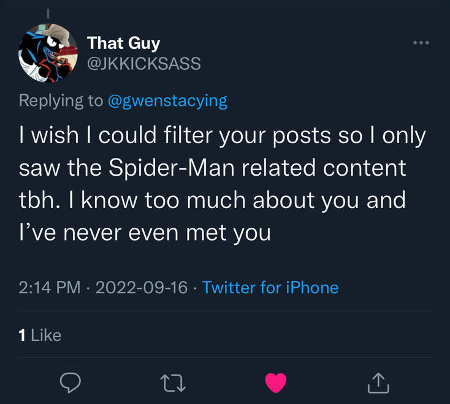
Task: Click the "Twitter for iPhone" source link
Action: (x=270, y=287)
